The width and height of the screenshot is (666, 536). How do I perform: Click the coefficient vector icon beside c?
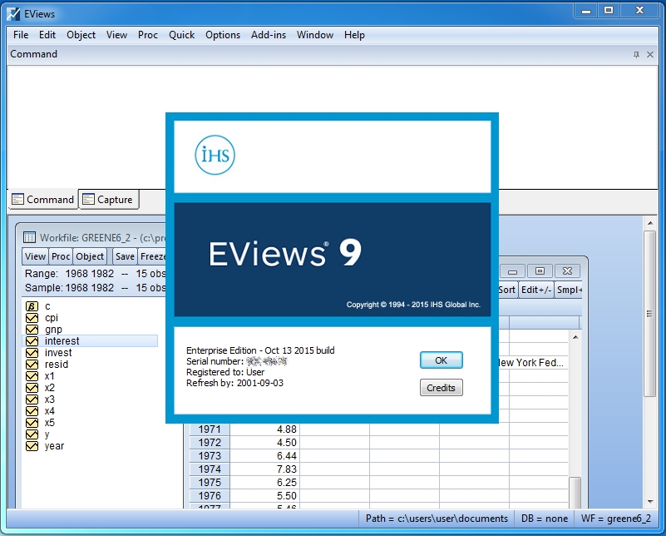point(32,306)
